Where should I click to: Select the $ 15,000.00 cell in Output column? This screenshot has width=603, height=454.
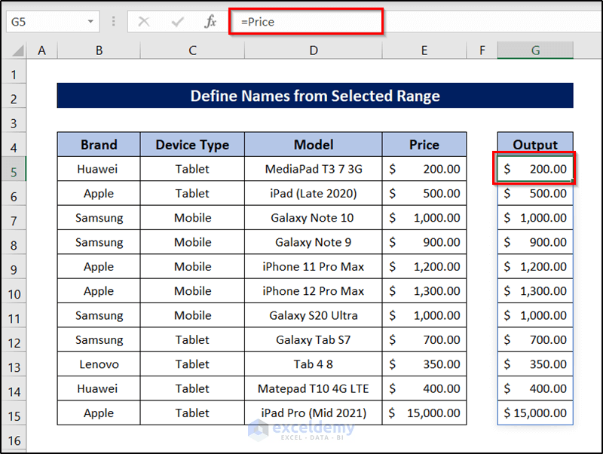pos(535,413)
